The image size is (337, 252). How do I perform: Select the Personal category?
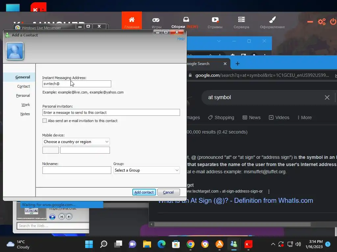pos(23,95)
